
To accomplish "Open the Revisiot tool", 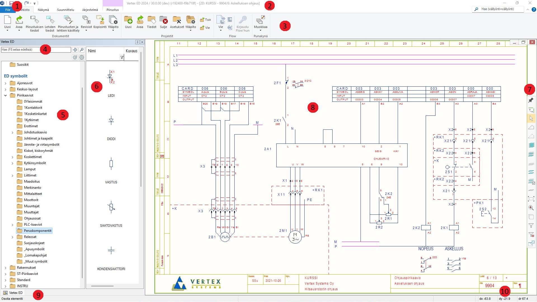I will coord(86,20).
